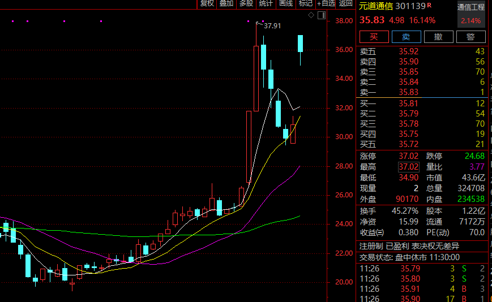492x302 pixels.
Task: Add stock via +自选 button
Action: tap(326, 3)
